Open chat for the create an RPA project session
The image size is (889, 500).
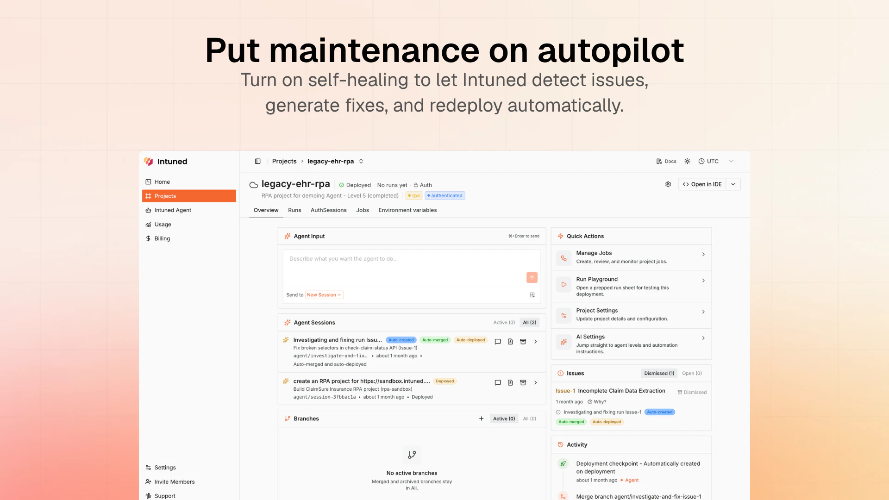(x=498, y=383)
